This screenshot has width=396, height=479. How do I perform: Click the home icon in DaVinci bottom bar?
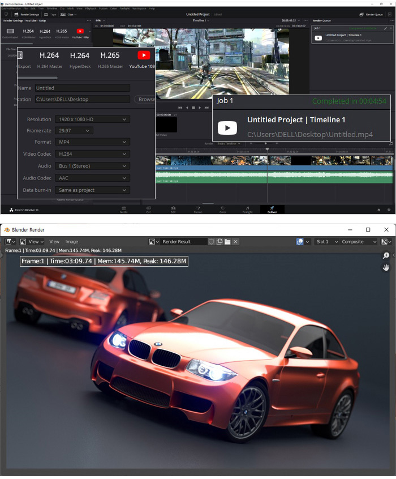pos(379,210)
